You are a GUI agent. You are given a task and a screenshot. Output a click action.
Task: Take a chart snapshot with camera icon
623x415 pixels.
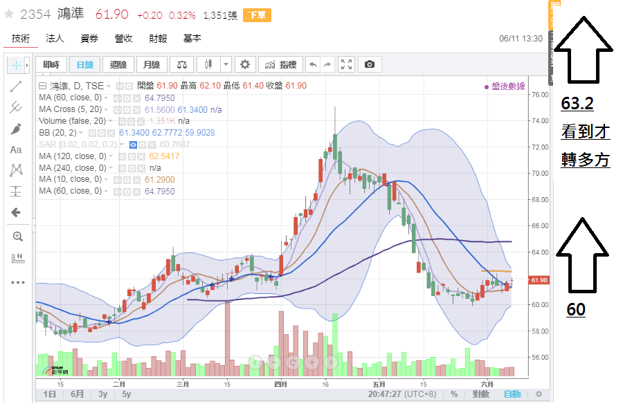click(370, 64)
